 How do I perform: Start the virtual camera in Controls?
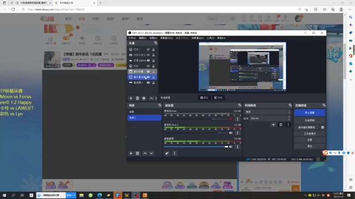(307, 127)
